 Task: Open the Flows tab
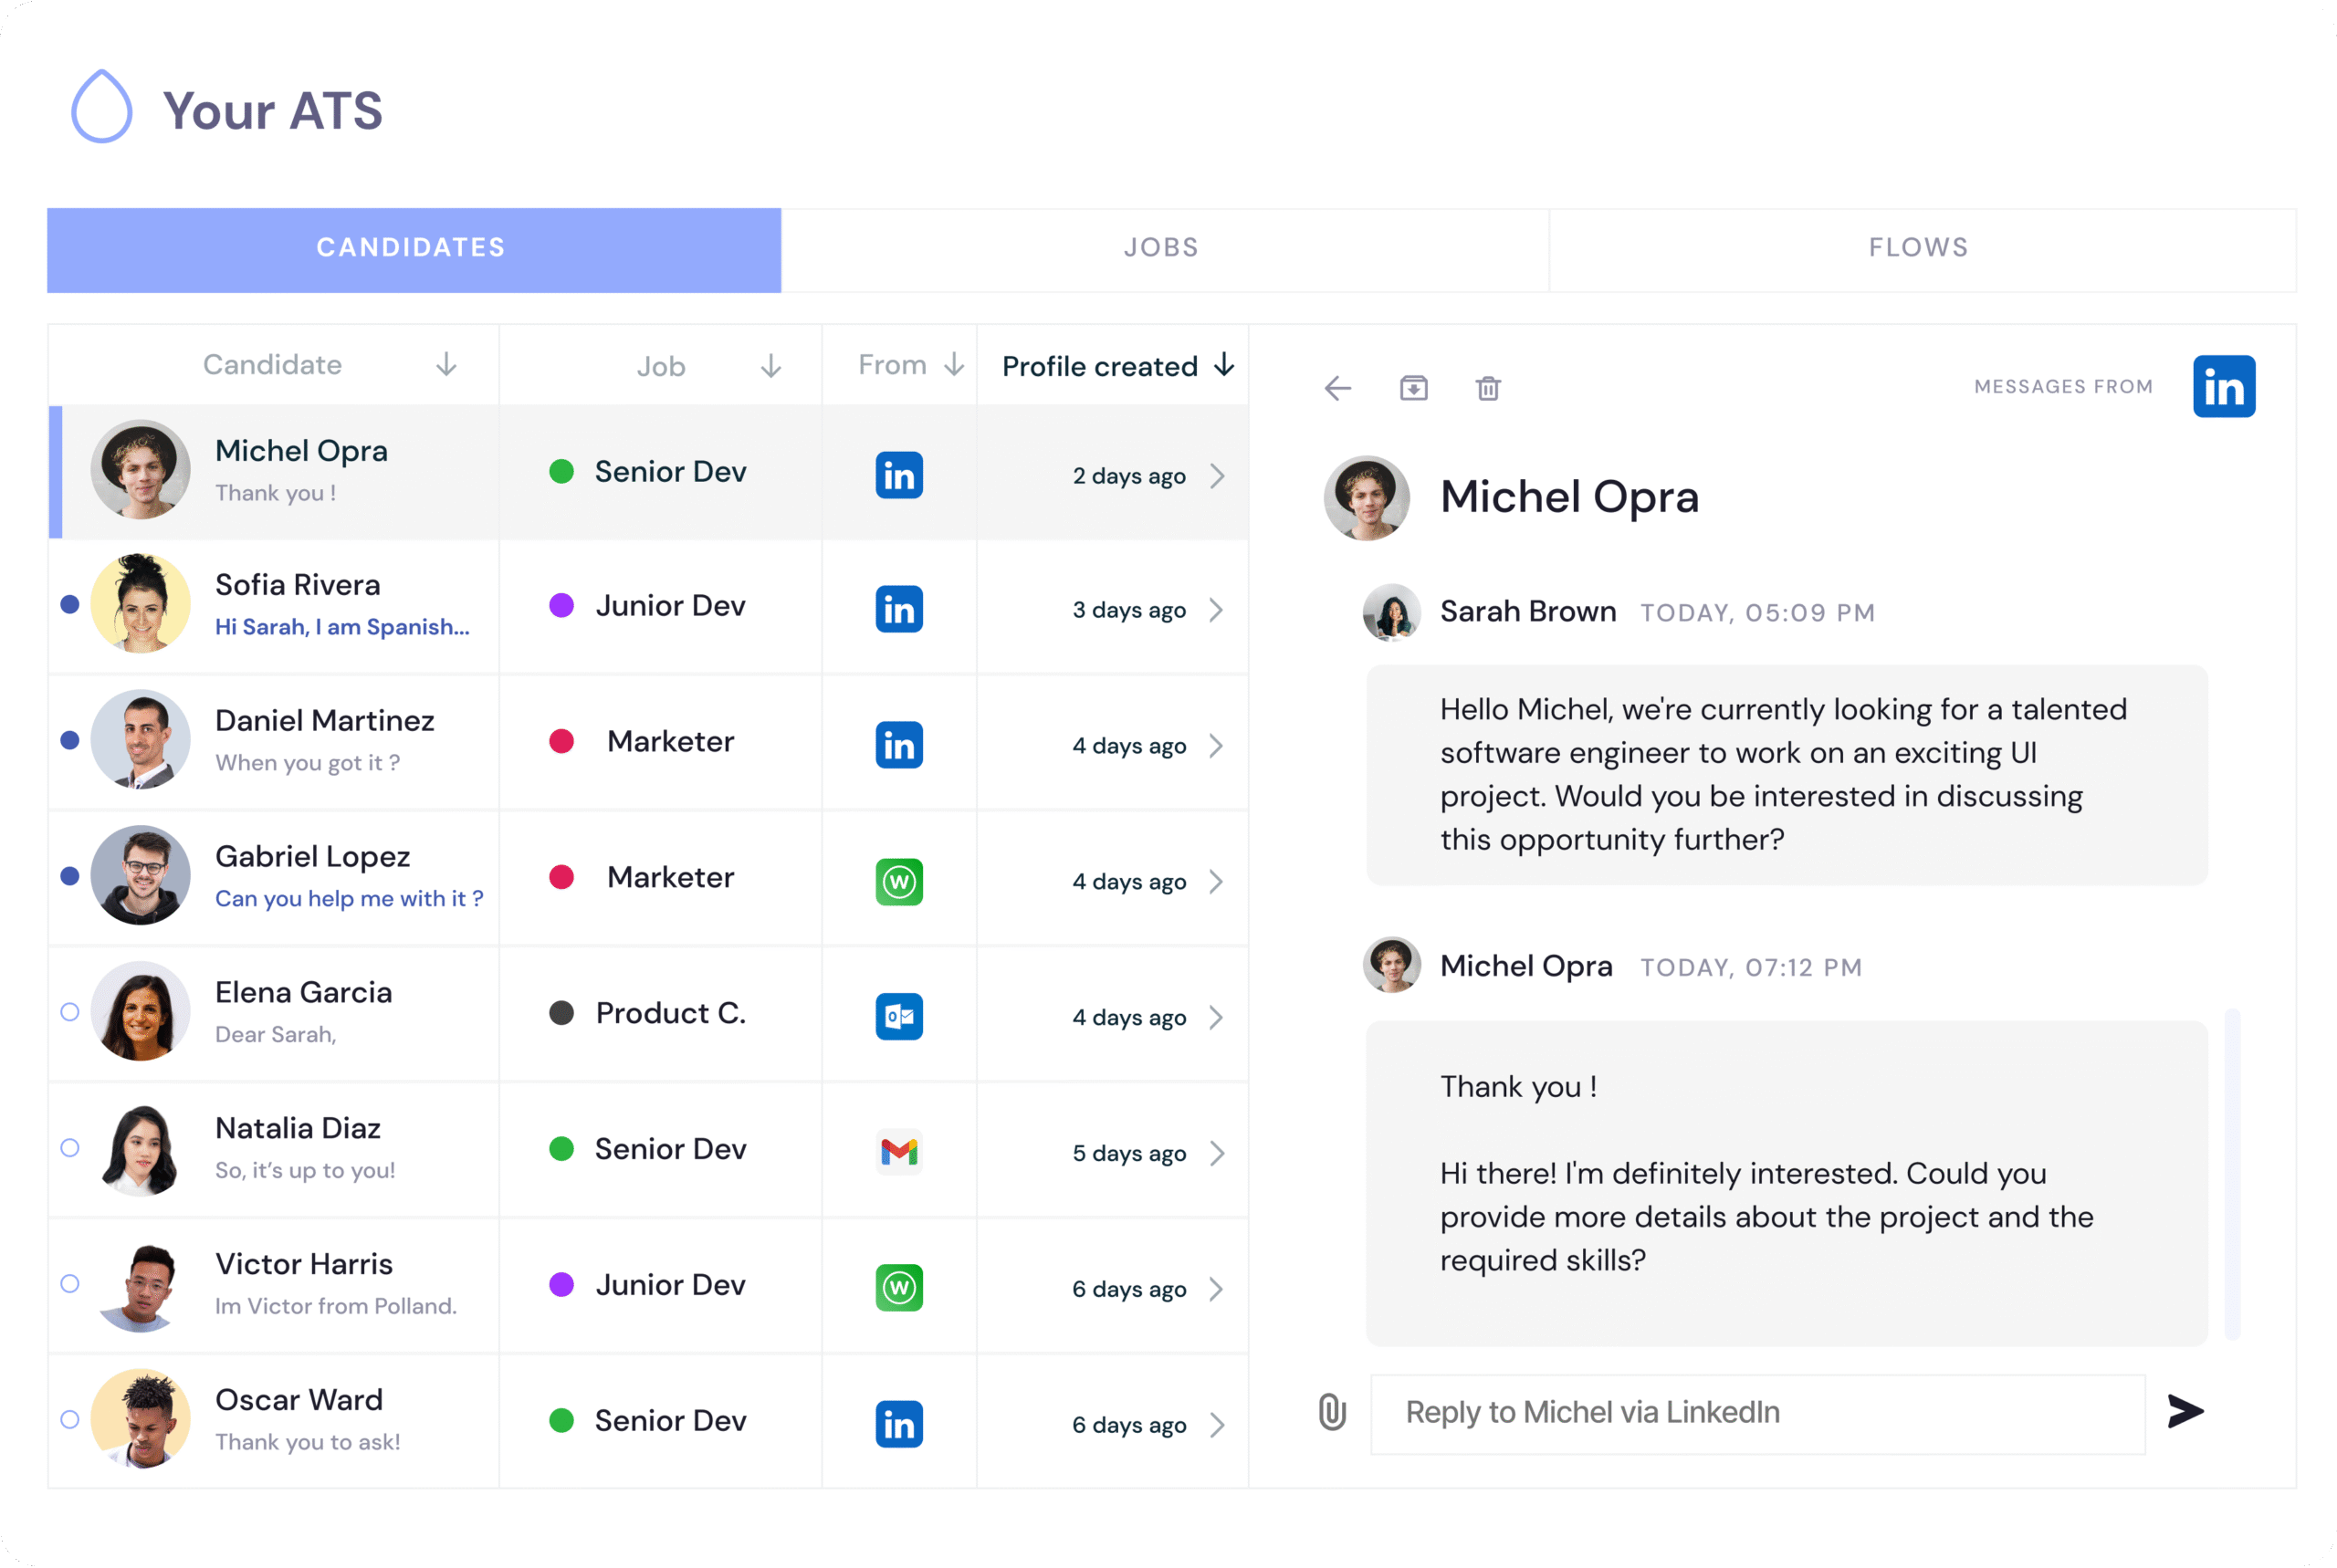(1918, 249)
